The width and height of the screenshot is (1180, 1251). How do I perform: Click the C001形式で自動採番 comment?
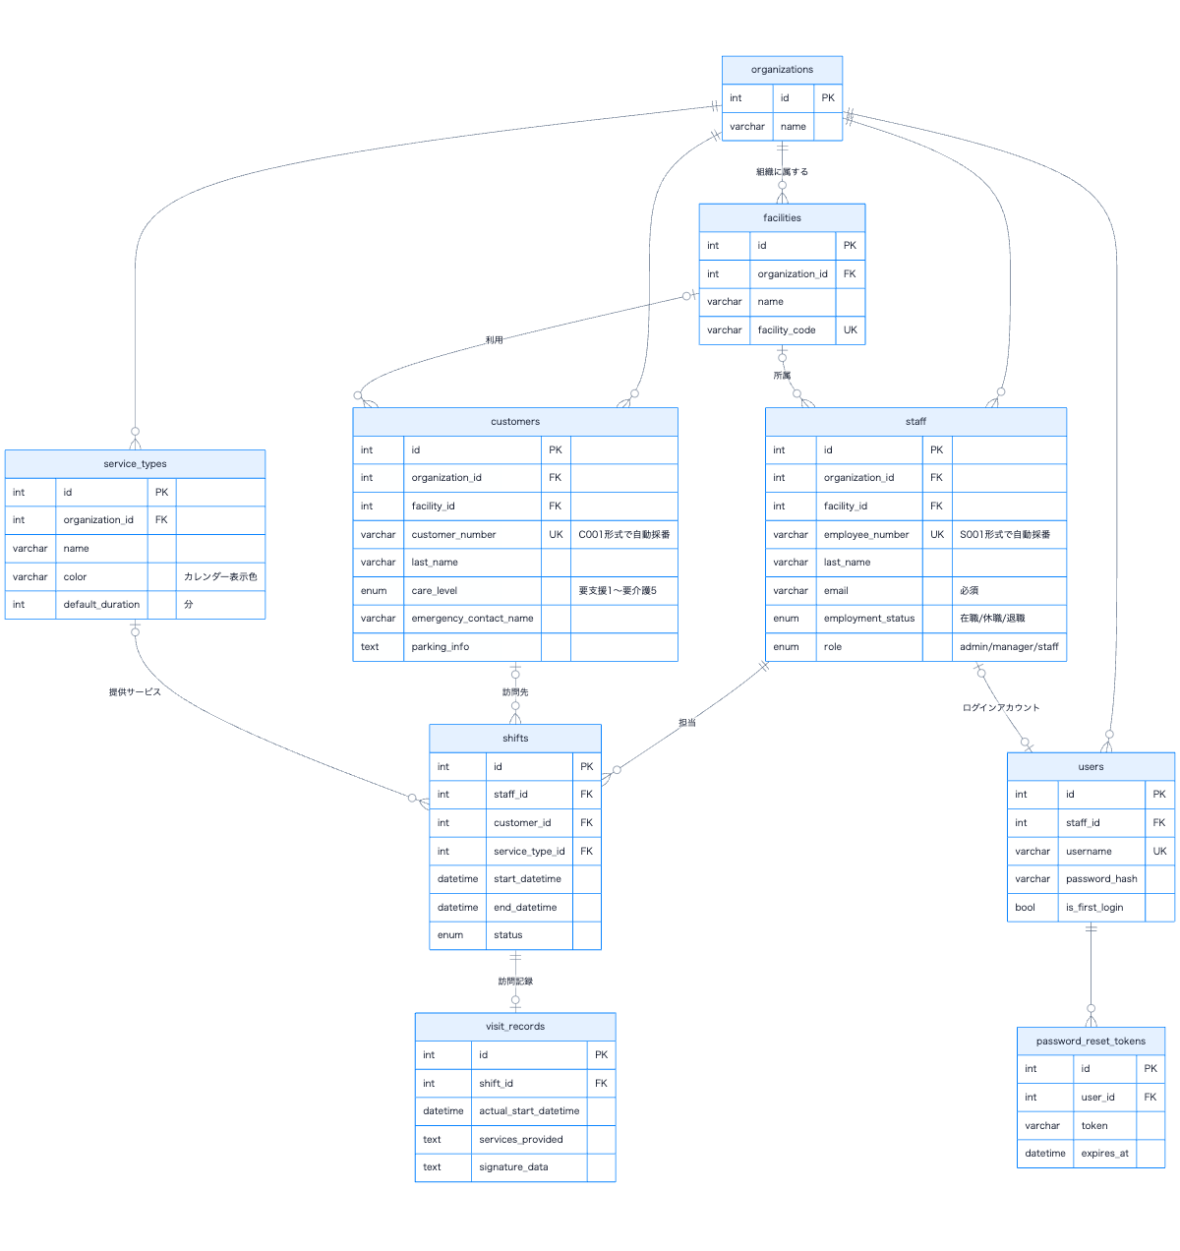click(624, 535)
